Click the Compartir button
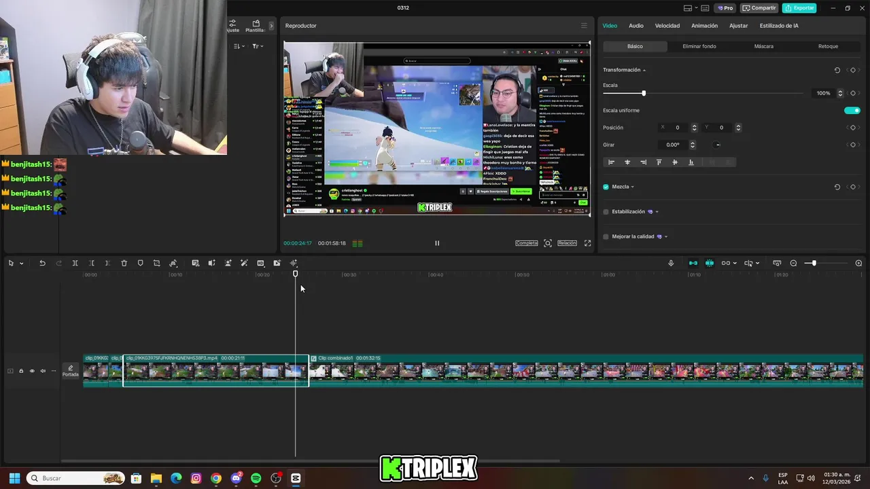 (x=759, y=8)
